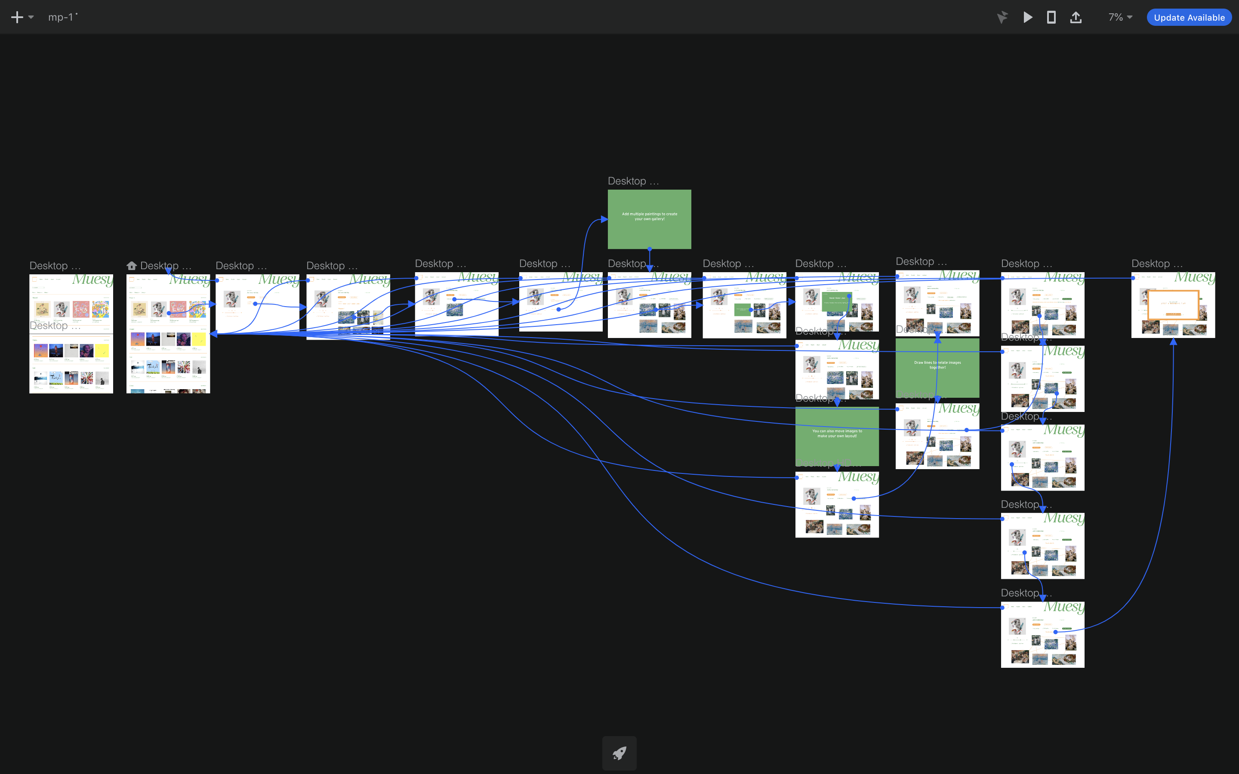Select the far-right artboard with the orange rectangle

tap(1173, 305)
